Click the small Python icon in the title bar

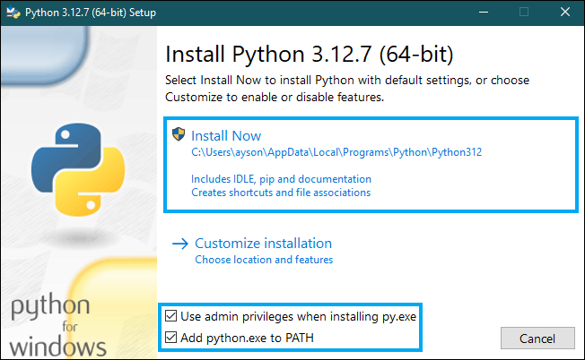[13, 12]
